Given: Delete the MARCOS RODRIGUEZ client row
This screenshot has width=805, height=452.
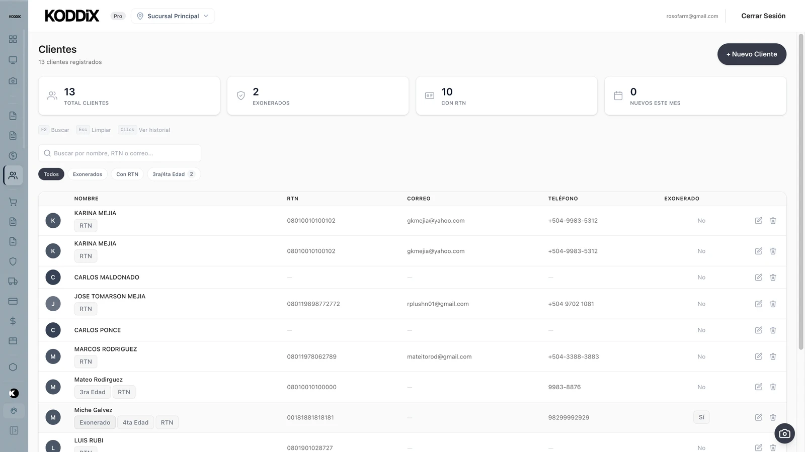Looking at the screenshot, I should 773,356.
